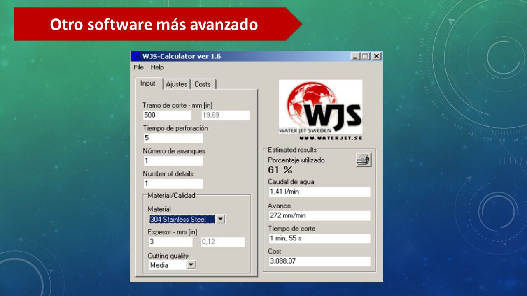Switch to the Ajustes tab

(x=177, y=84)
